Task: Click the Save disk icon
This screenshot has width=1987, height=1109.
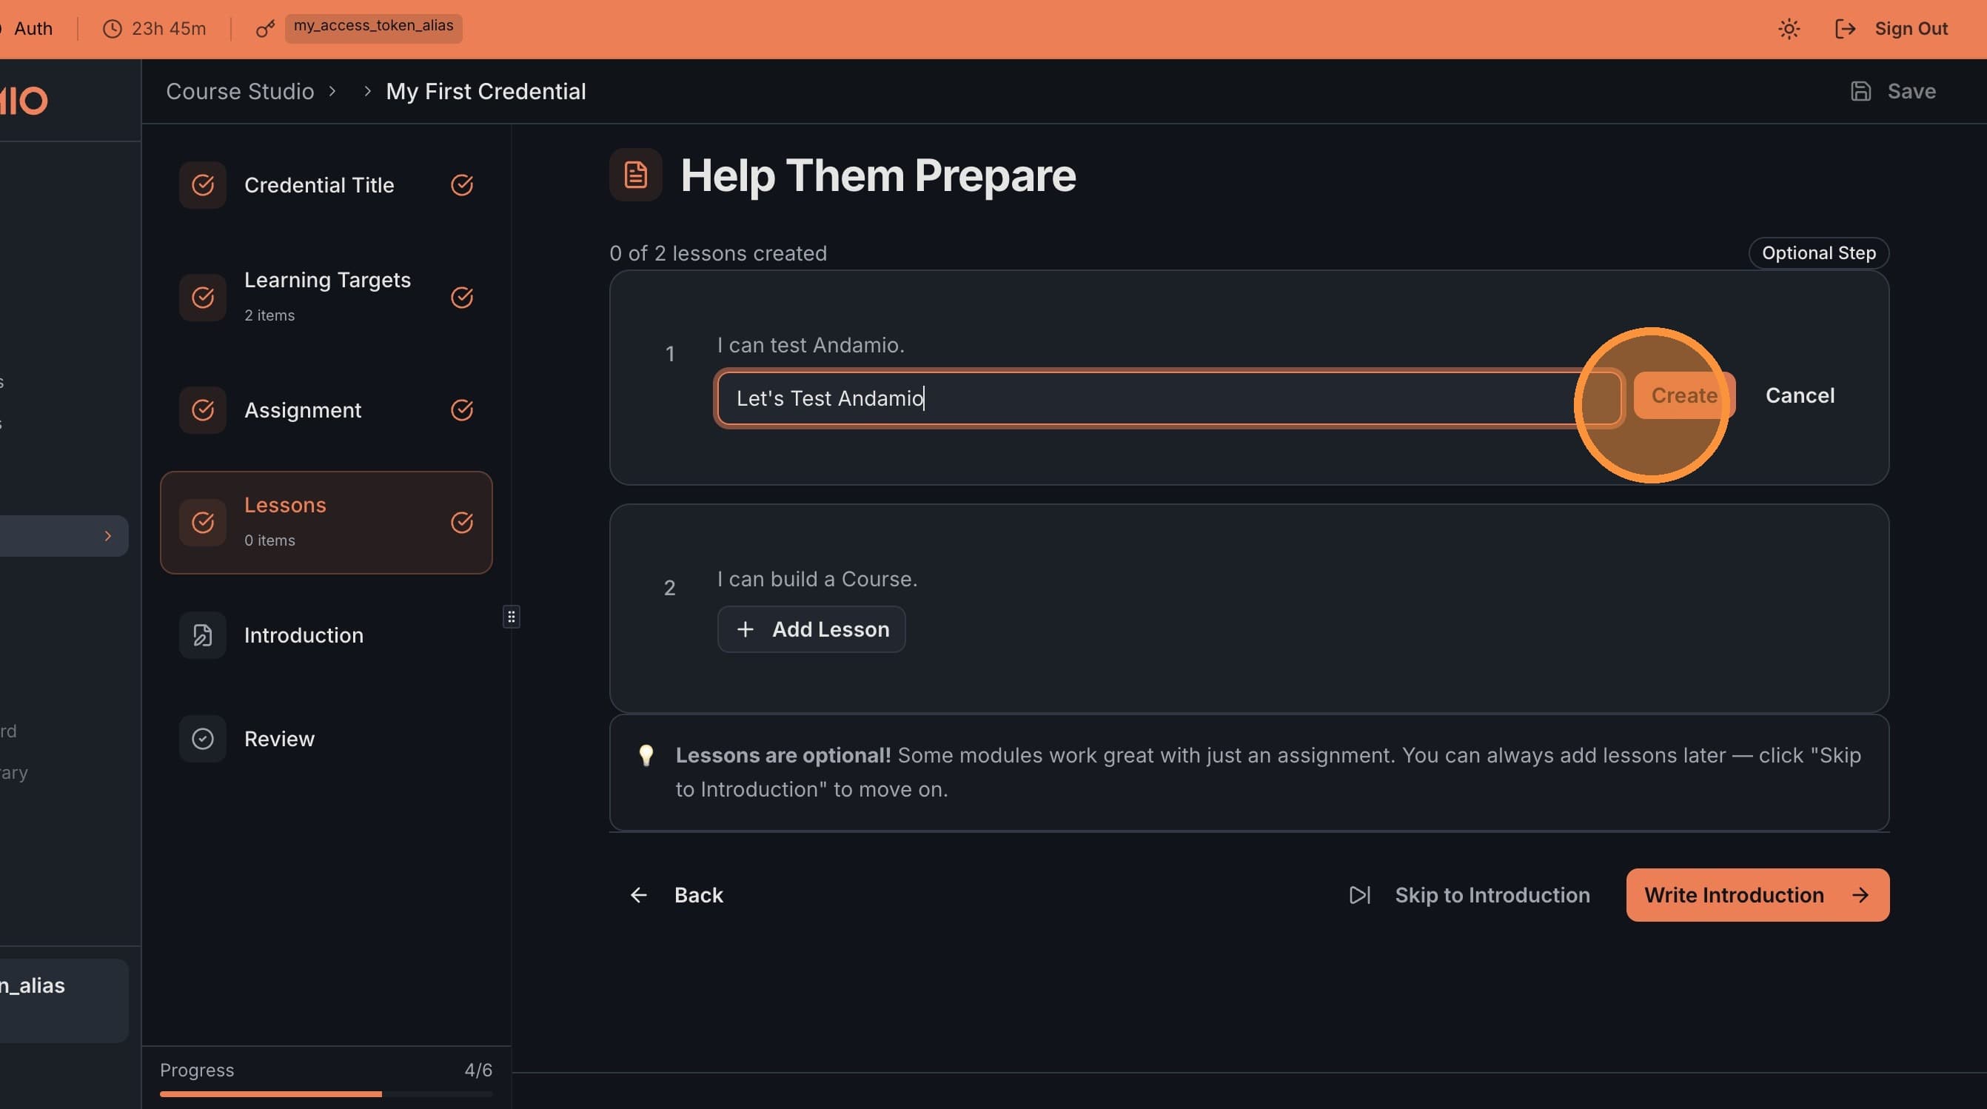Action: 1860,91
